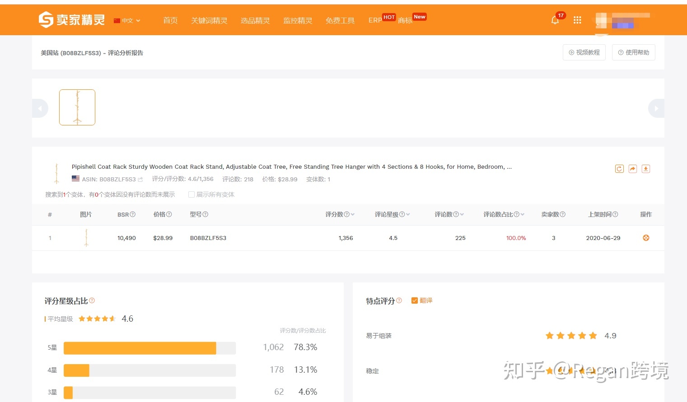
Task: Click the refresh report icon
Action: coord(619,169)
